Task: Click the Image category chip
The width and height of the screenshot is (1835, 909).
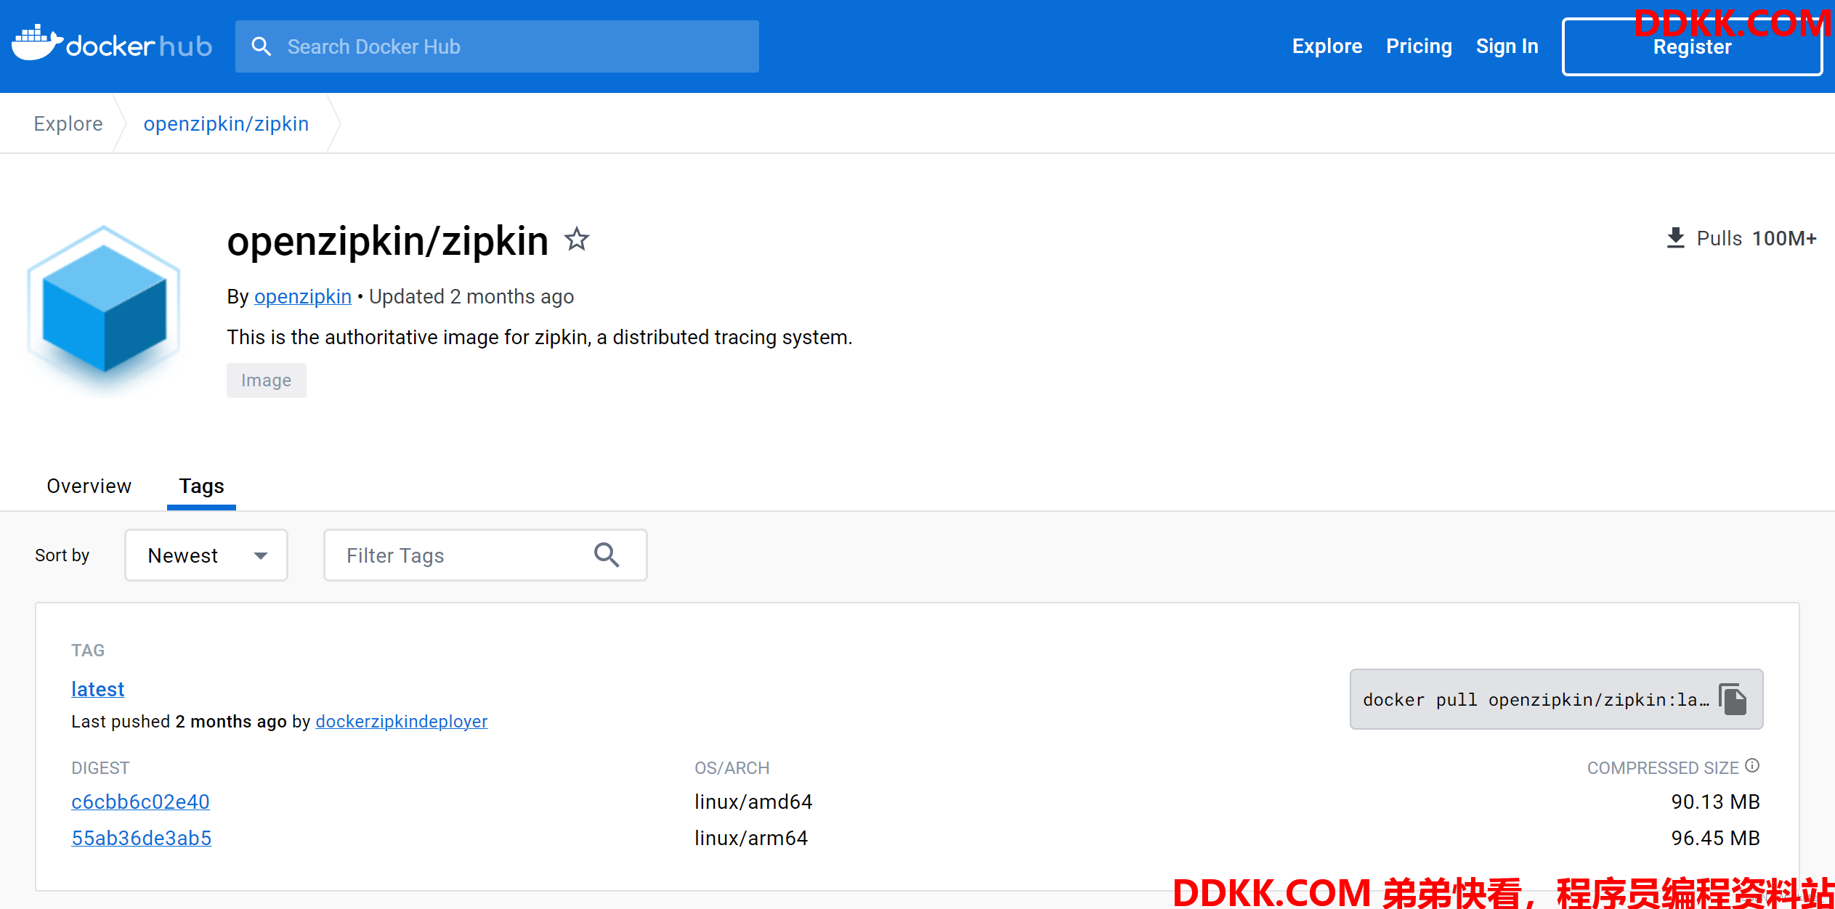Action: [266, 380]
